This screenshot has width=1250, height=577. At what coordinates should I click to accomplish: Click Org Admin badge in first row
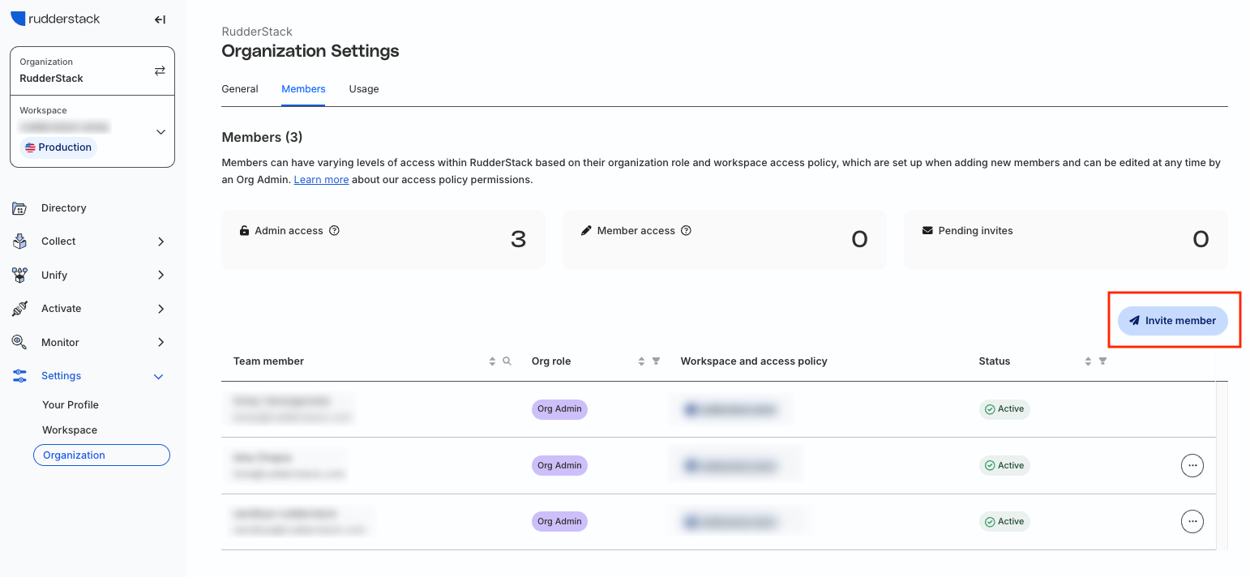559,409
